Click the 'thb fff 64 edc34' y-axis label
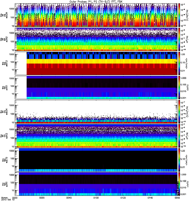Viewport: 192px width, 205px height. 4,15
